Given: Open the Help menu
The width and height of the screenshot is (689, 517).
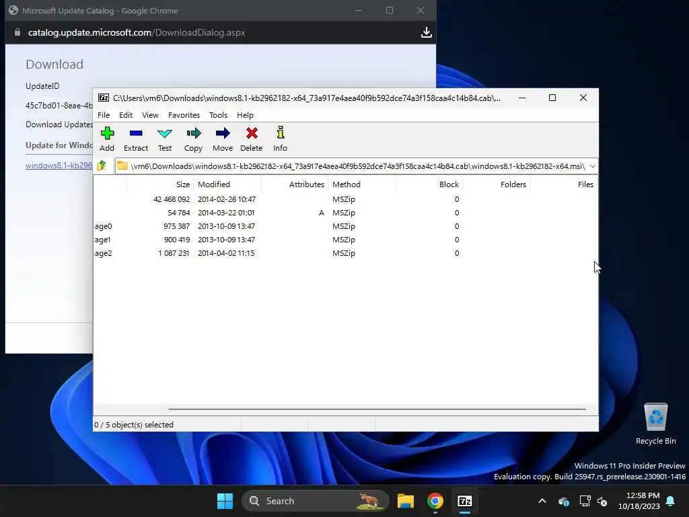Looking at the screenshot, I should (245, 115).
